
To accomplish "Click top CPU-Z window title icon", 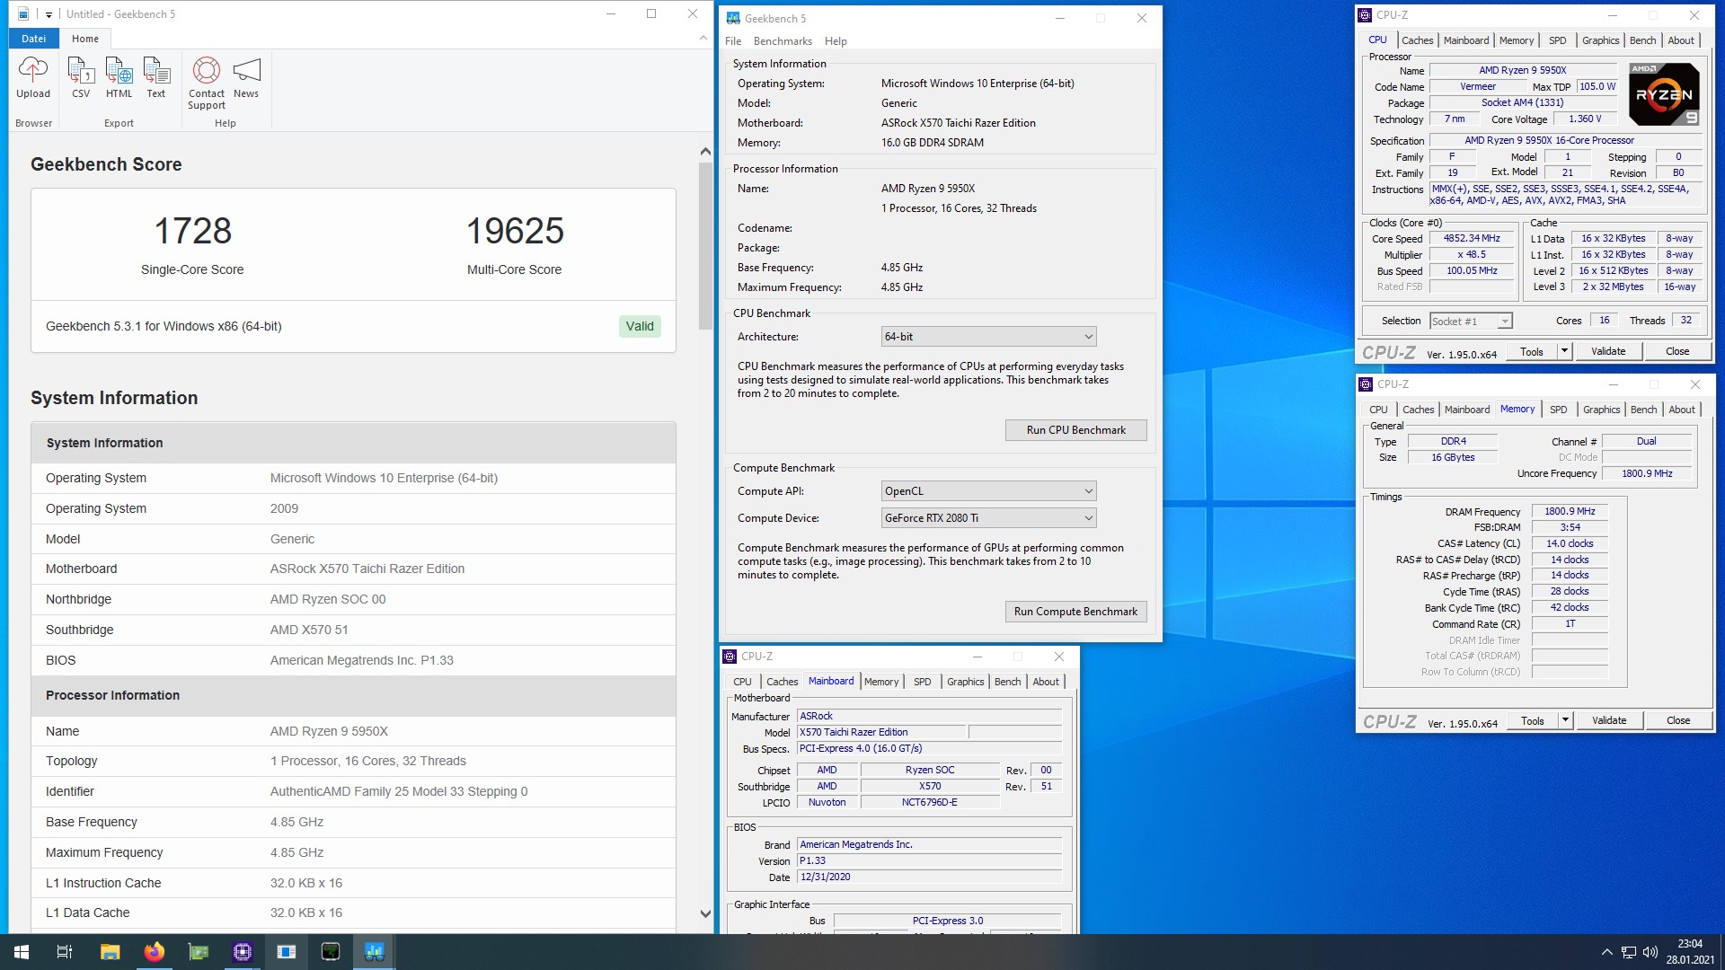I will pos(1365,15).
